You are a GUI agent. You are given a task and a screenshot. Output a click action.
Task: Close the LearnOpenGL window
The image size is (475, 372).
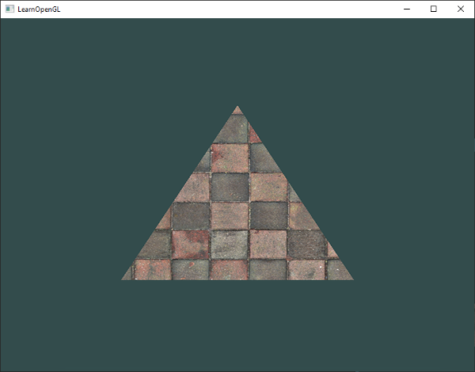tap(461, 9)
